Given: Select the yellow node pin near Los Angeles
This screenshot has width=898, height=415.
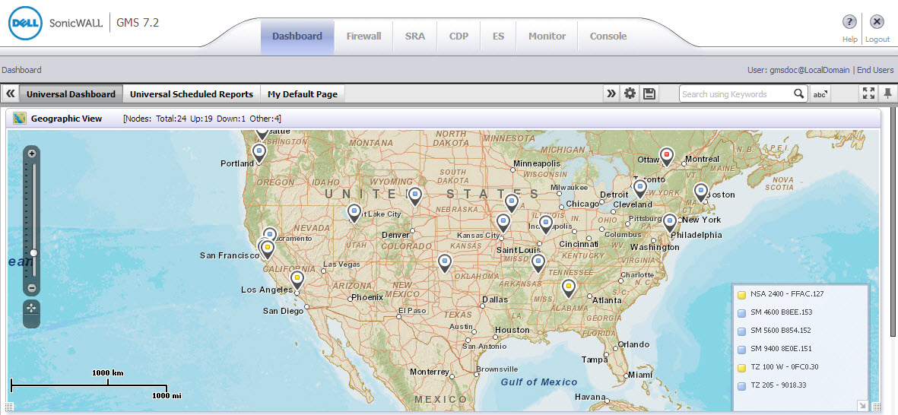Looking at the screenshot, I should 297,280.
